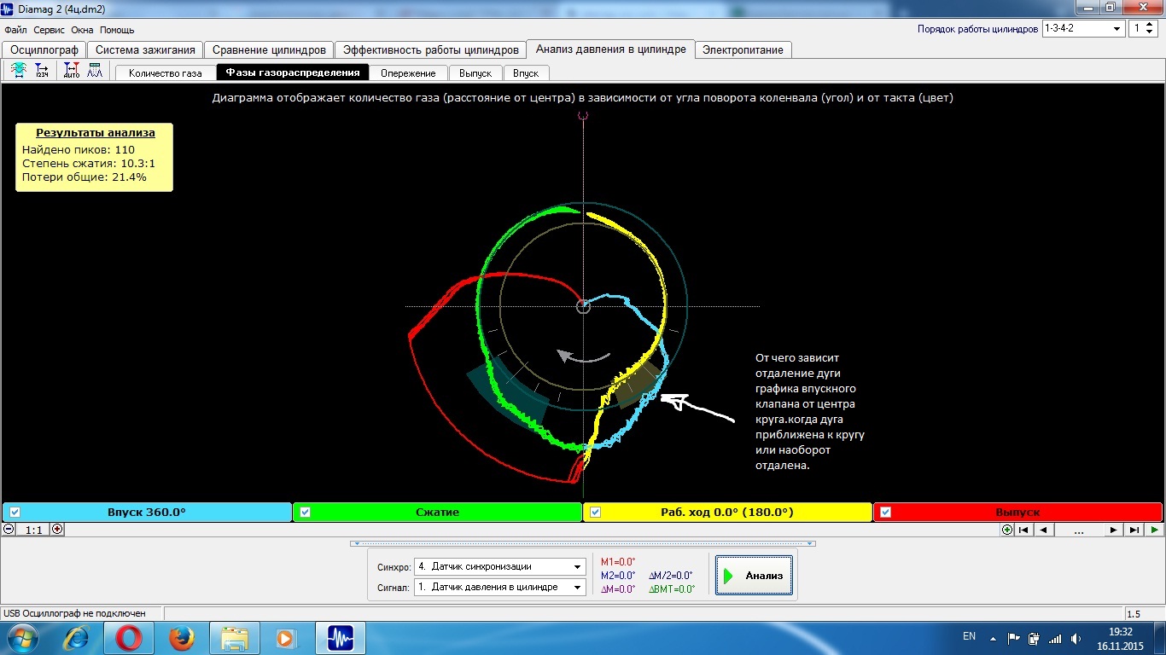The height and width of the screenshot is (655, 1166).
Task: Click the М1=0.0° marker value
Action: click(618, 562)
